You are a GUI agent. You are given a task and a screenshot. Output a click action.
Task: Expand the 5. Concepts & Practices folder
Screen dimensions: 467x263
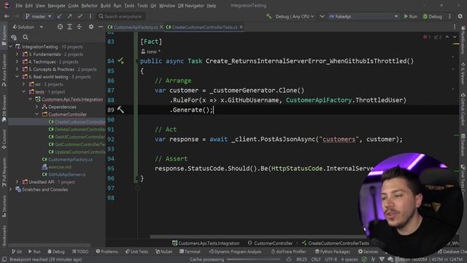pyautogui.click(x=17, y=69)
